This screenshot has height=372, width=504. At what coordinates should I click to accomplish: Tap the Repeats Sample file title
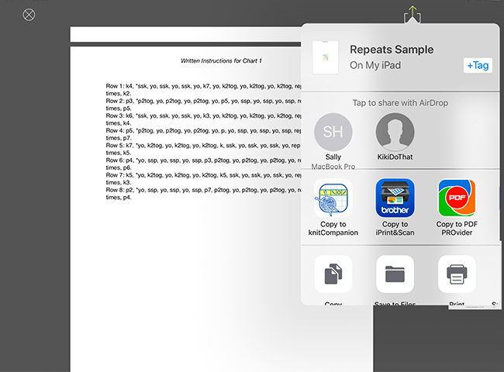tap(392, 50)
